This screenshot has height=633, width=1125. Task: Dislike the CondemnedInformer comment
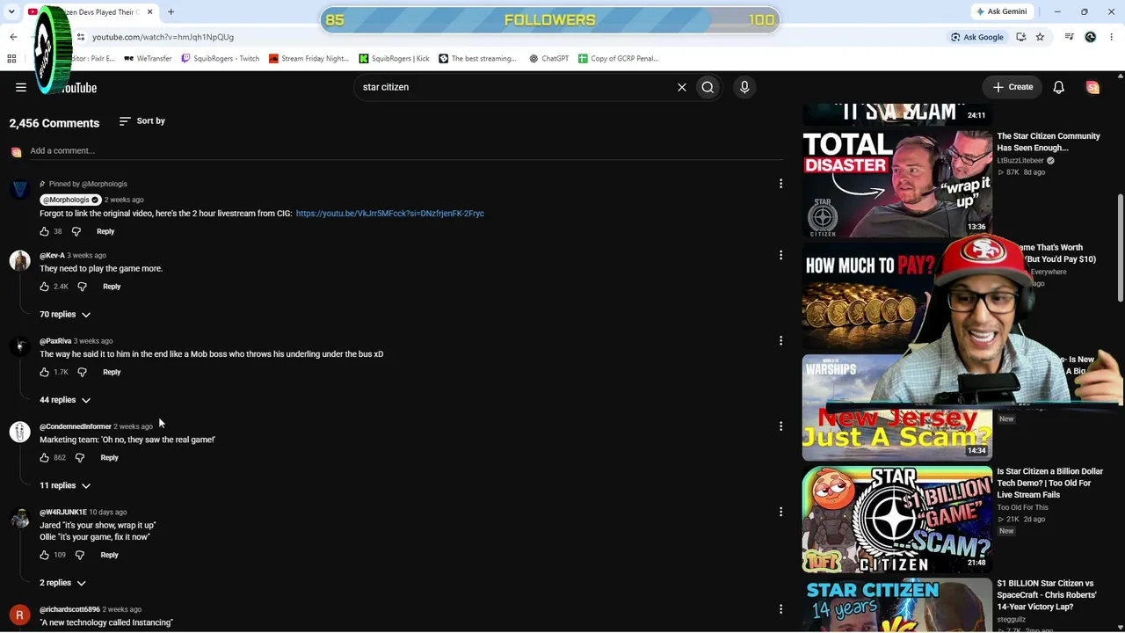coord(80,458)
